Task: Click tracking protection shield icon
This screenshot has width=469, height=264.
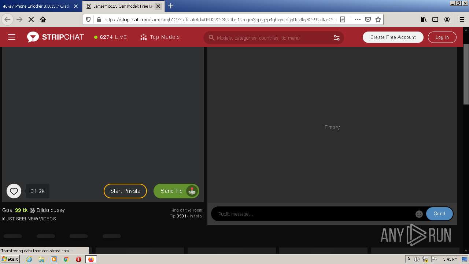Action: 88,19
